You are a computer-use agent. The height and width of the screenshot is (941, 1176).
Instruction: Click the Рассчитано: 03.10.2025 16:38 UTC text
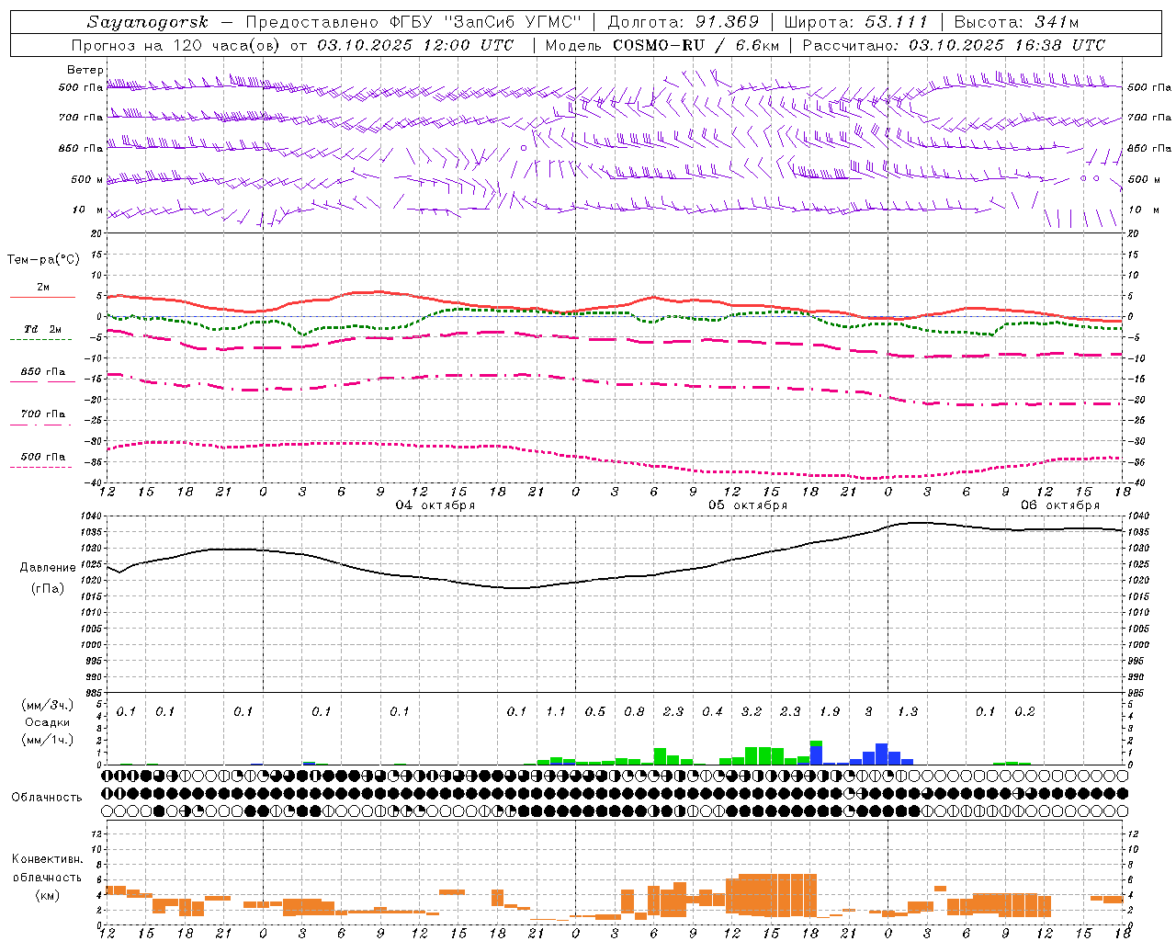(954, 45)
